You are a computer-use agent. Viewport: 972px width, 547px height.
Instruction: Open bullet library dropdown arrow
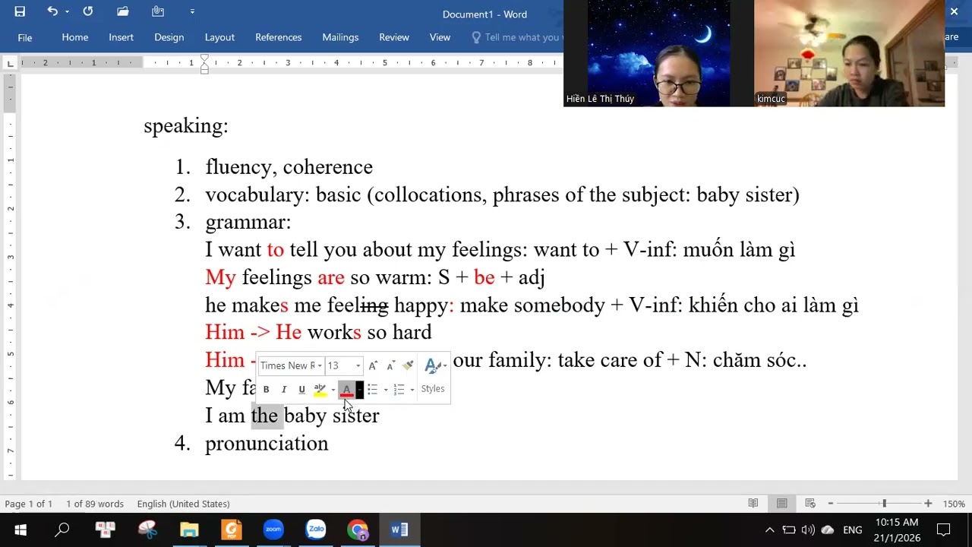click(x=386, y=390)
